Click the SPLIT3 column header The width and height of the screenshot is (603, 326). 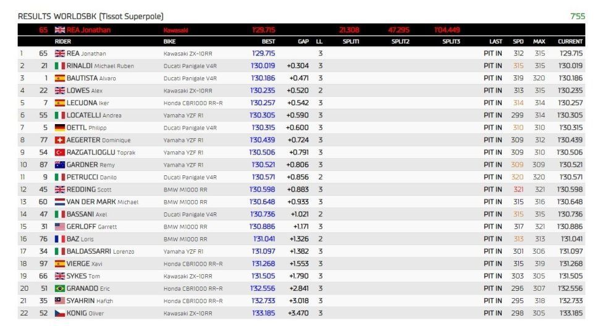tap(451, 41)
